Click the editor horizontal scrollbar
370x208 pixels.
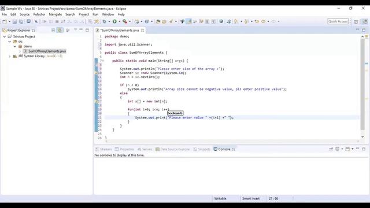(232, 141)
